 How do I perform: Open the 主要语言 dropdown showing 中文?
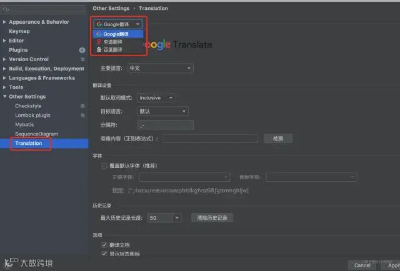click(x=161, y=68)
